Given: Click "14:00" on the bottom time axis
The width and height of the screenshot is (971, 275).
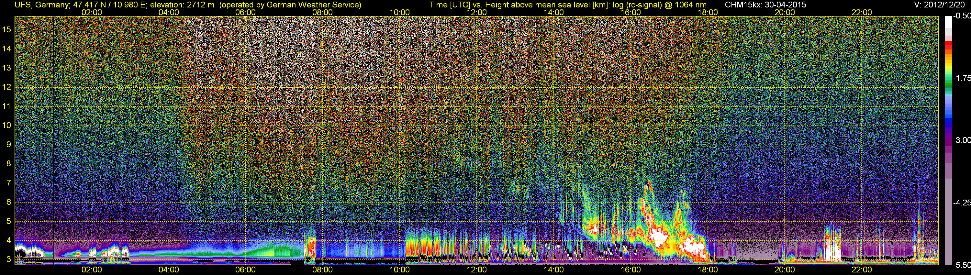Looking at the screenshot, I should (554, 270).
